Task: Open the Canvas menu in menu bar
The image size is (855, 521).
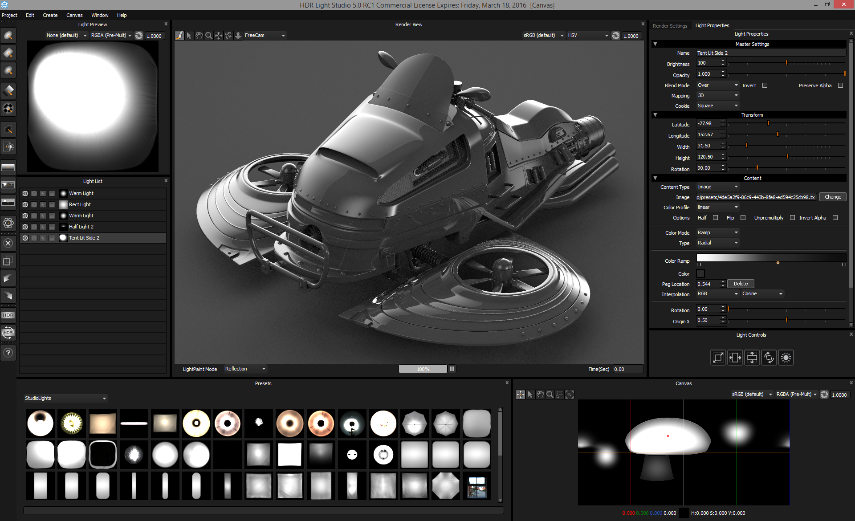Action: point(74,15)
